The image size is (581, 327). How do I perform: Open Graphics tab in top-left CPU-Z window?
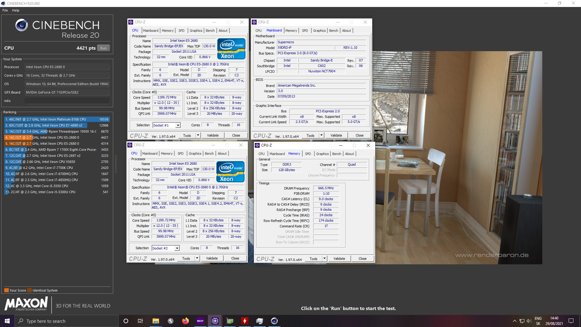click(196, 31)
